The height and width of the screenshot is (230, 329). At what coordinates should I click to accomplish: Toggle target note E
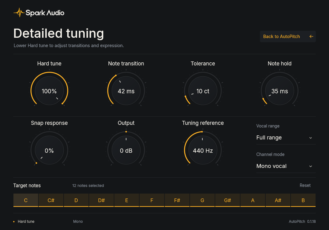(x=126, y=200)
